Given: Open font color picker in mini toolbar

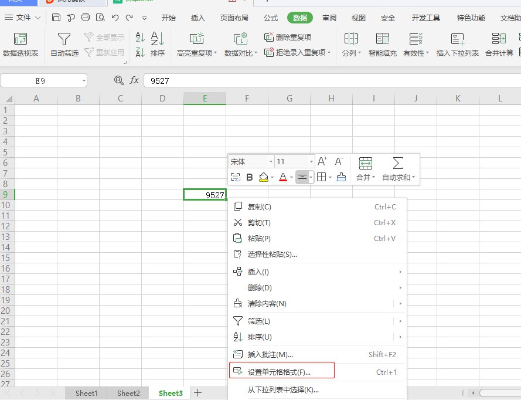Looking at the screenshot, I should 291,177.
